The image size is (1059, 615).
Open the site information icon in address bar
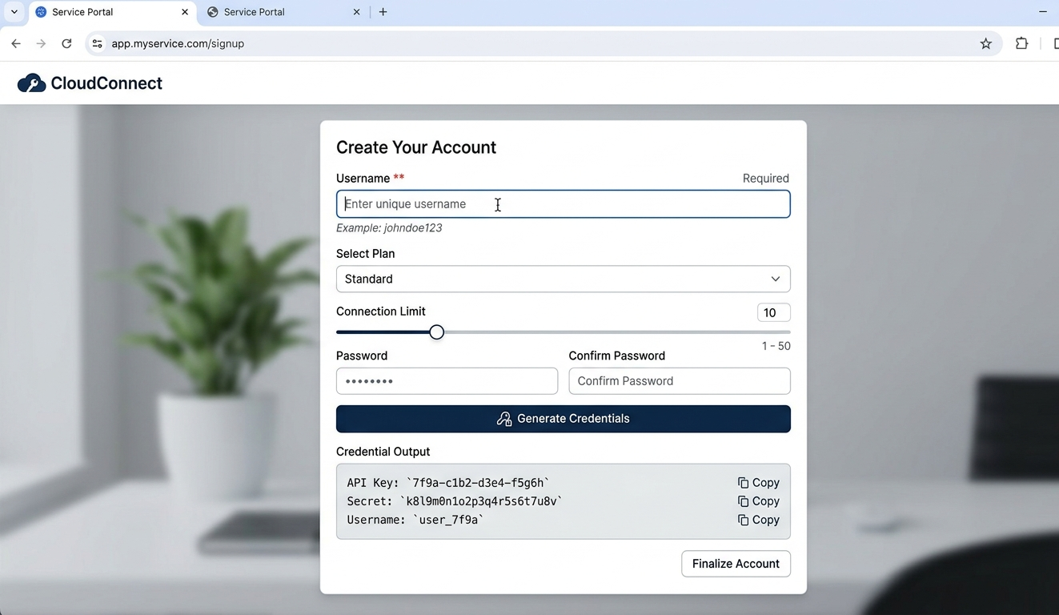97,44
